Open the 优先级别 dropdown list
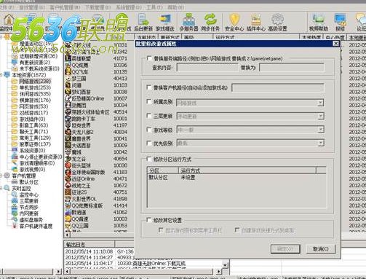 (320, 143)
